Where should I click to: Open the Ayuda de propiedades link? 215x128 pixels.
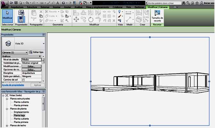click(x=13, y=85)
